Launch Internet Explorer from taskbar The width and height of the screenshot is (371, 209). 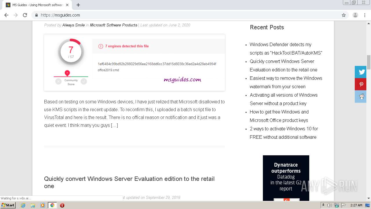(x=23, y=205)
